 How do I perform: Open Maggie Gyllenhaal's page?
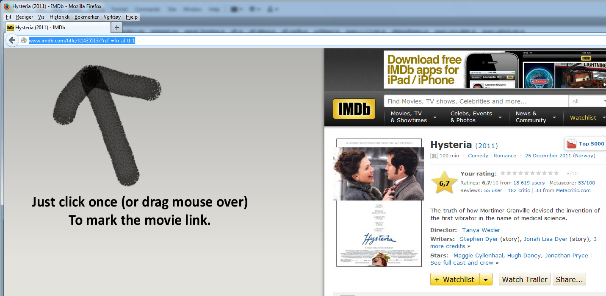pyautogui.click(x=479, y=255)
